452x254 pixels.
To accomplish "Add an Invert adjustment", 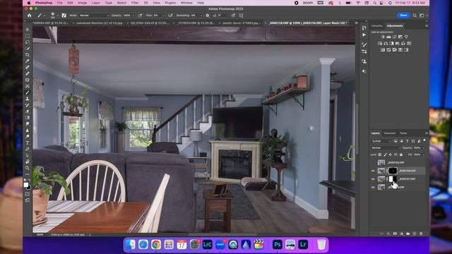I will (x=383, y=50).
